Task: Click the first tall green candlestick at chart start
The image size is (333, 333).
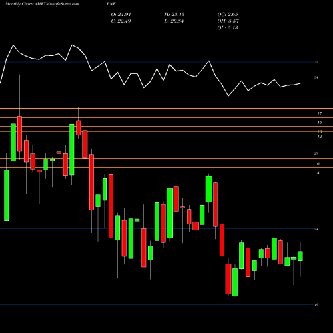Action: pos(7,195)
